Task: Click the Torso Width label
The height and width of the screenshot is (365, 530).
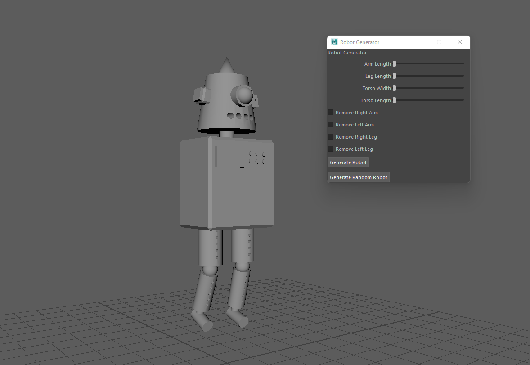Action: click(377, 88)
